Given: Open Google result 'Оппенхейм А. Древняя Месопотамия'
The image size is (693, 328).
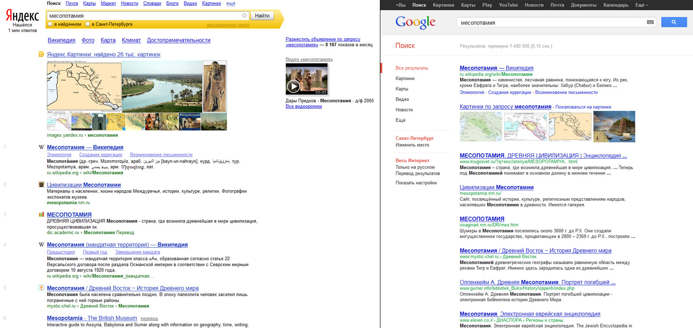Looking at the screenshot, I should pyautogui.click(x=538, y=282).
